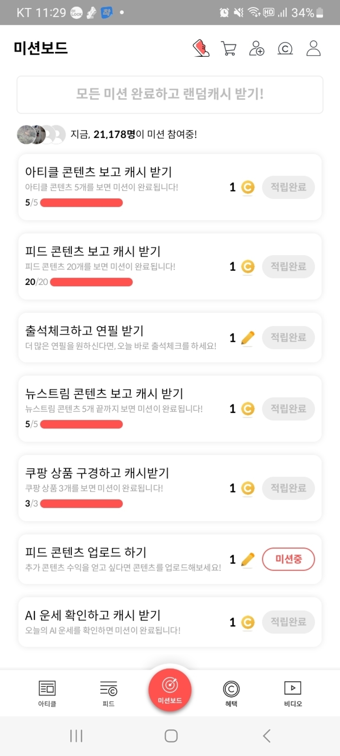Screen dimensions: 340x756
Task: Click the 쿠팡 상품 3/3 progress bar
Action: tap(82, 503)
